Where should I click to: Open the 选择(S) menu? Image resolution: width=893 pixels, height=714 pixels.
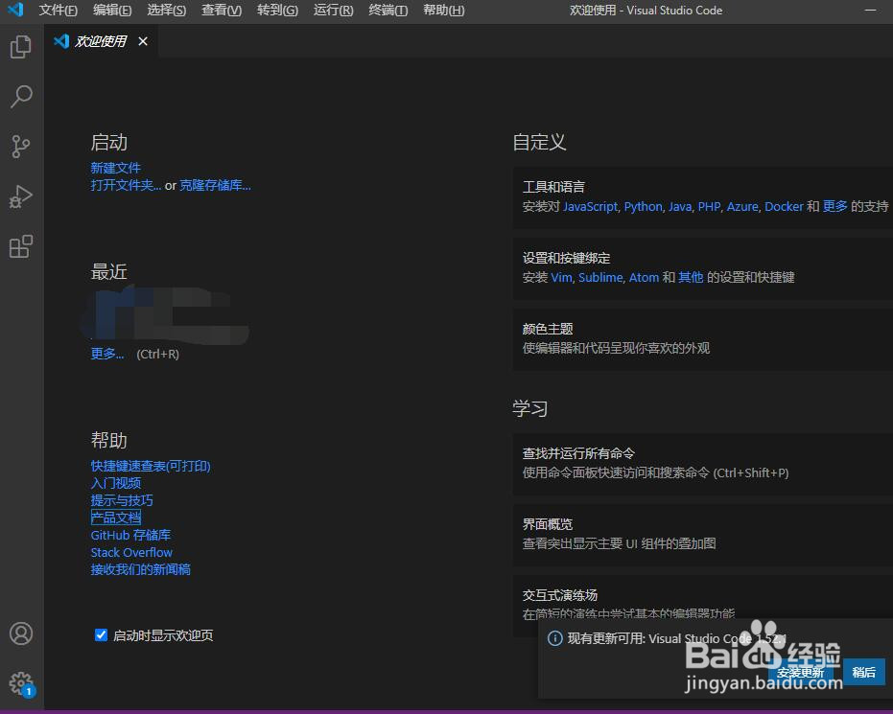pos(166,11)
